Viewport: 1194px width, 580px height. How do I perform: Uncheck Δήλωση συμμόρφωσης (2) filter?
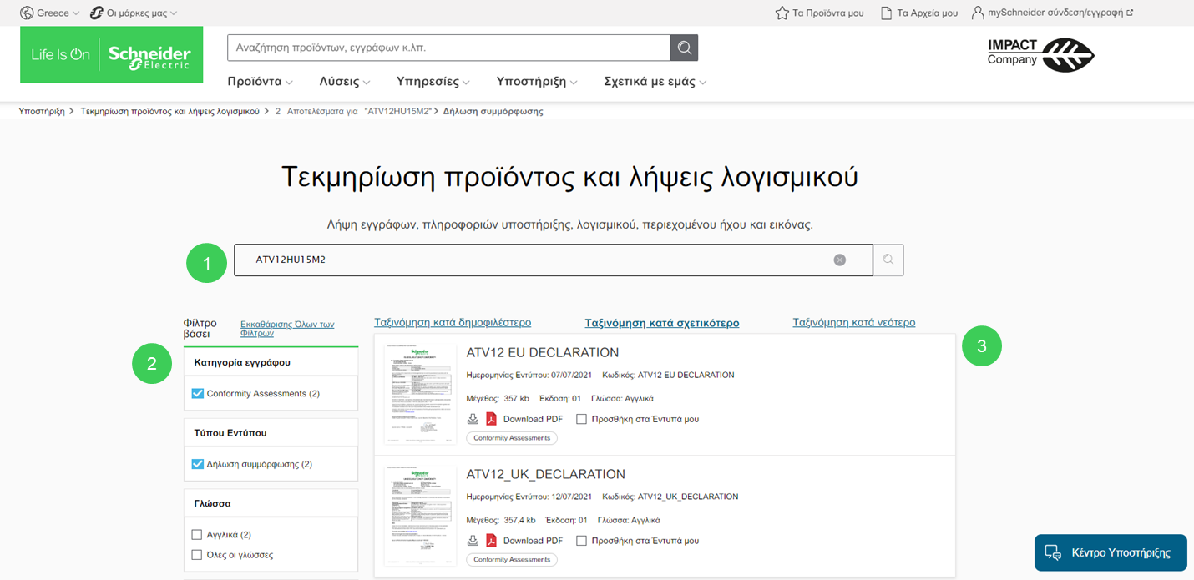[x=198, y=464]
